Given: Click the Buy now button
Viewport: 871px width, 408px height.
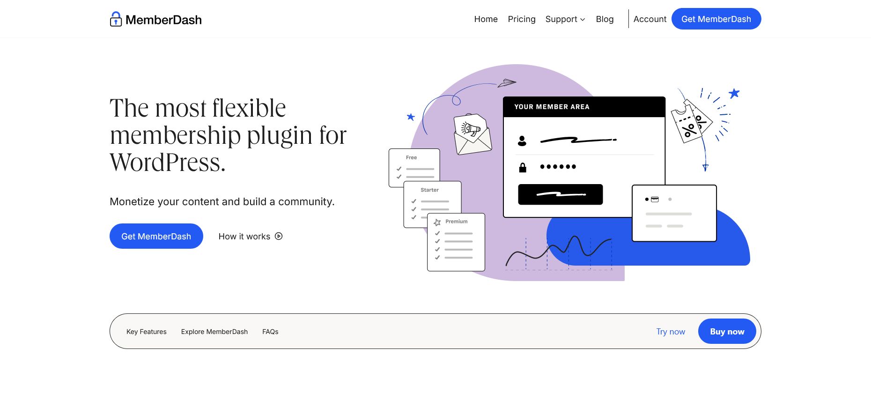Looking at the screenshot, I should 727,331.
